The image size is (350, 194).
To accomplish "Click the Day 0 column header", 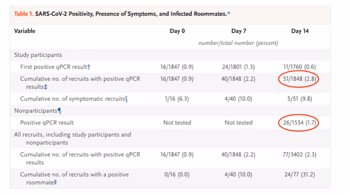I will pos(177,31).
